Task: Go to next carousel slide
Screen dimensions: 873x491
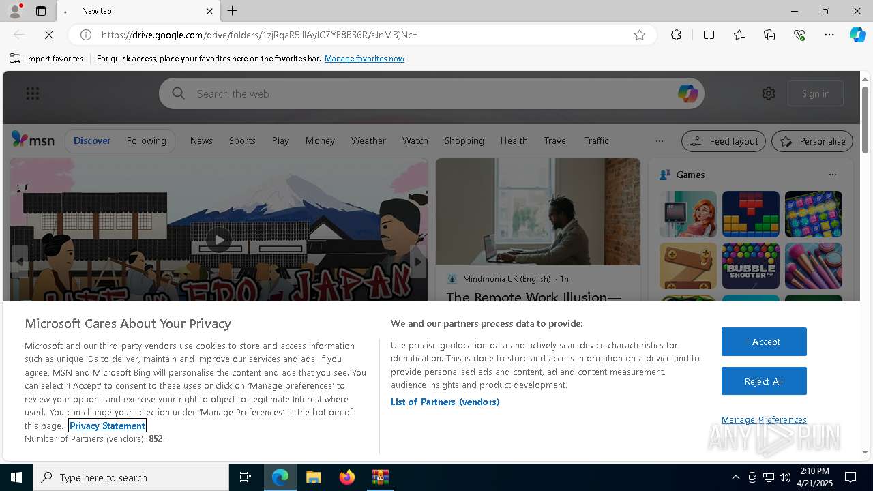Action: tap(417, 262)
